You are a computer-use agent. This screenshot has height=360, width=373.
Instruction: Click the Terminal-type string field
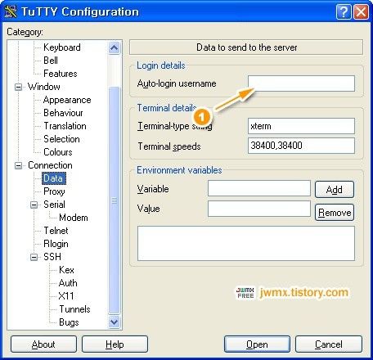(301, 126)
